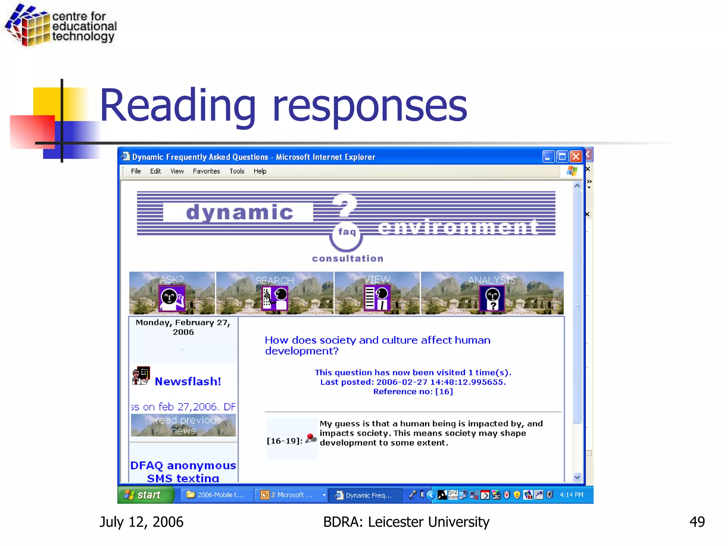Screen dimensions: 728x546
Task: Click the page scrollbar down arrow
Action: tap(577, 477)
